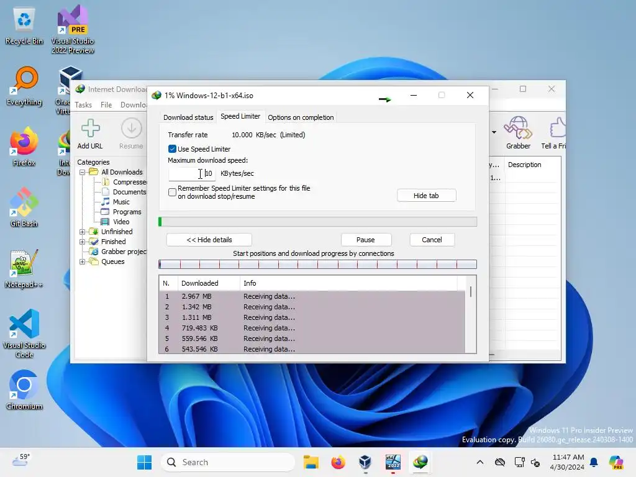Click the taskbar Search box

[x=228, y=462]
